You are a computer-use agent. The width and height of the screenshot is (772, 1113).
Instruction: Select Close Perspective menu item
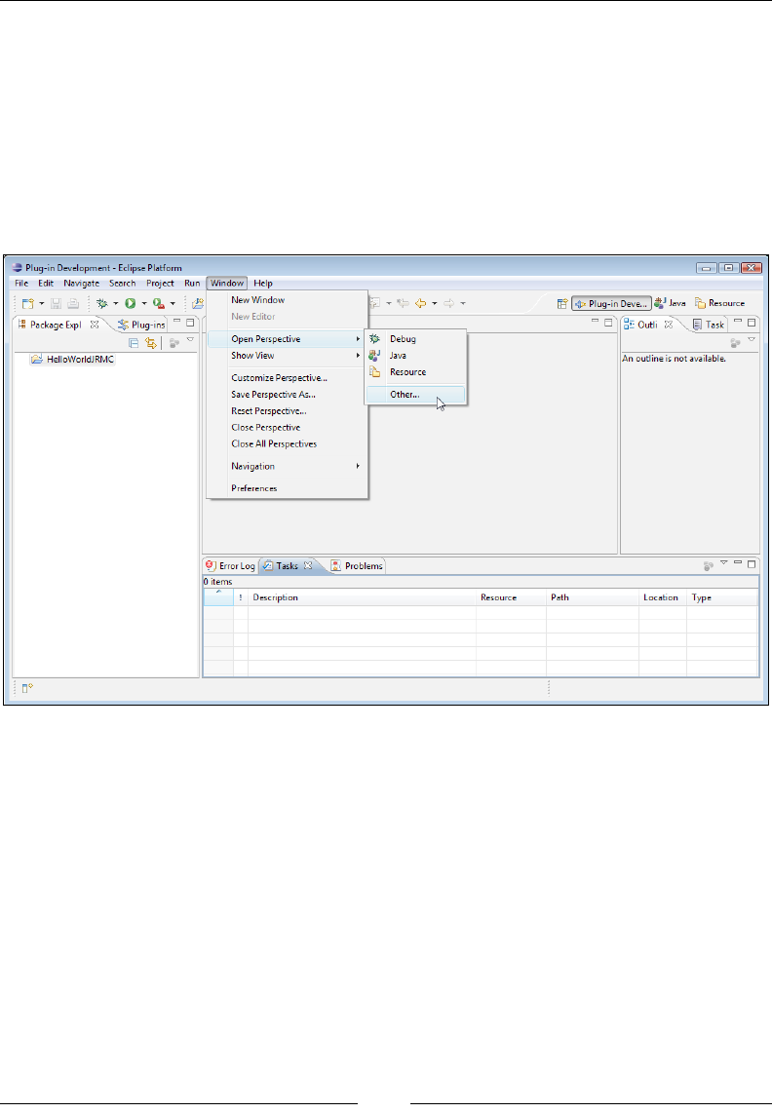287,427
